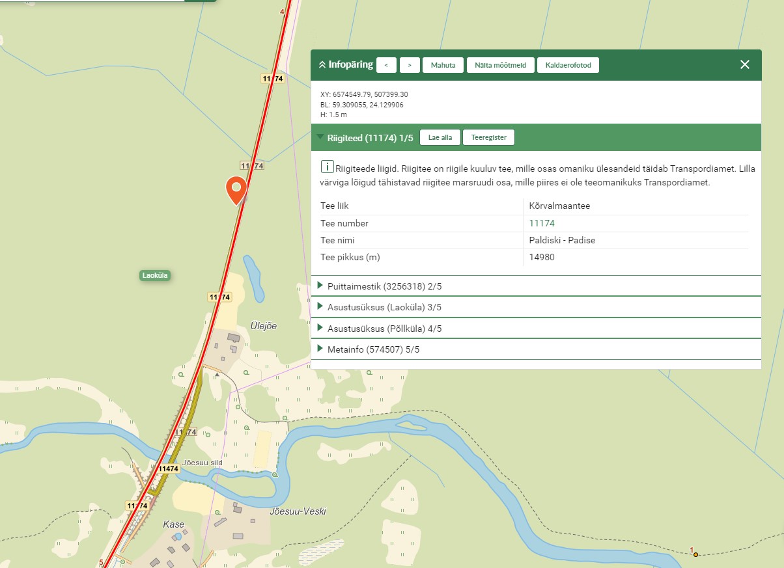784x568 pixels.
Task: Click the orange location pin on map
Action: click(x=236, y=189)
